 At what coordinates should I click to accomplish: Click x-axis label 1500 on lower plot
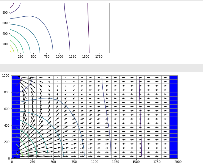(136, 162)
